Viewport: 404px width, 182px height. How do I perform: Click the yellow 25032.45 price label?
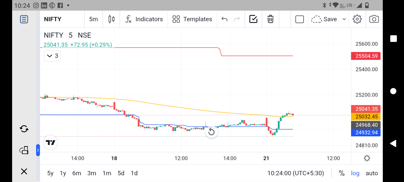(x=366, y=117)
